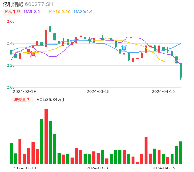Toggle the MA20:2.4 legend line
Image resolution: width=194 pixels, height=172 pixels.
83,12
